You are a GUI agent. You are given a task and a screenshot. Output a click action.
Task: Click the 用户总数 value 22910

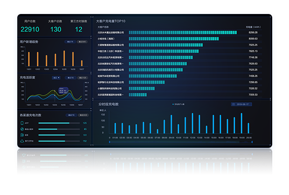tap(30, 29)
